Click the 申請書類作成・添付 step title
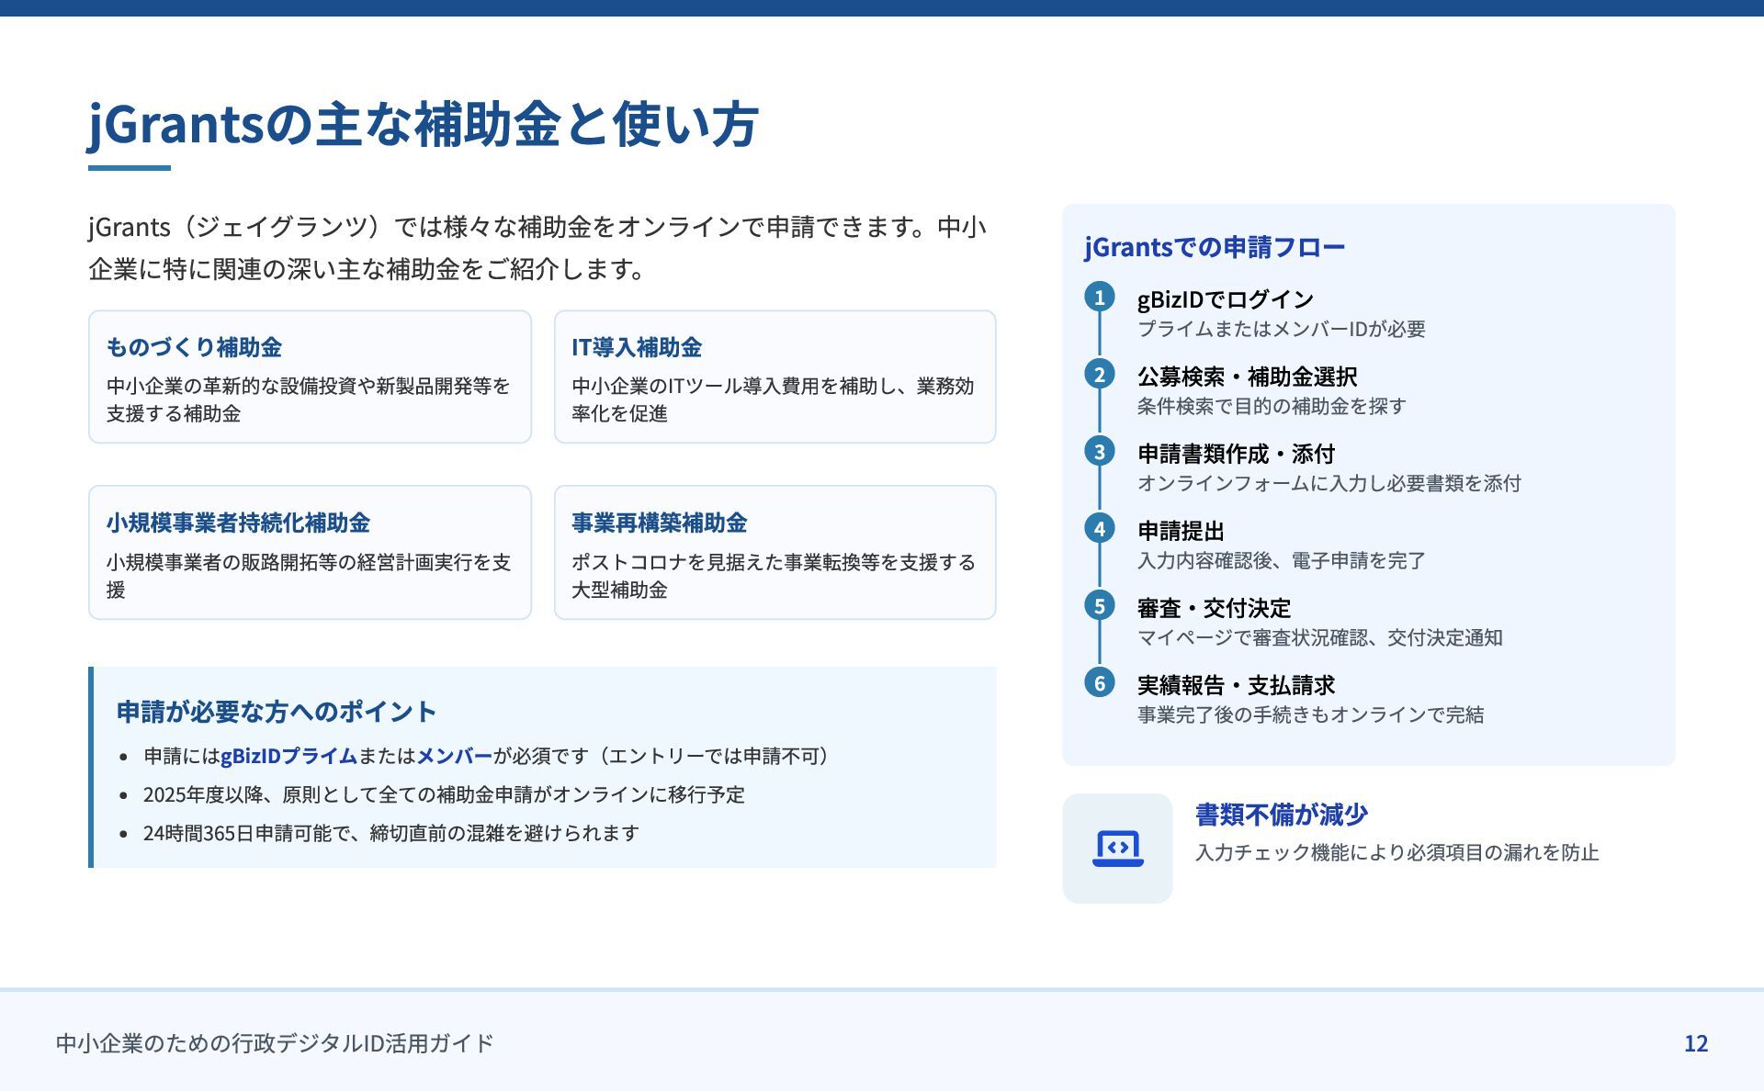Screen dimensions: 1764x1091 tap(1237, 454)
